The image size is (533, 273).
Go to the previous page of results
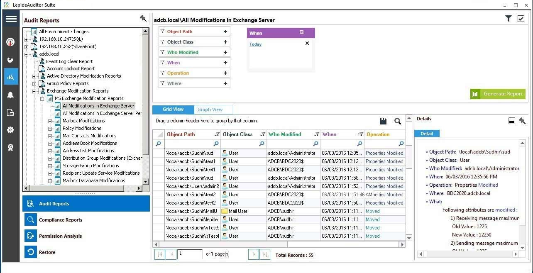click(171, 254)
